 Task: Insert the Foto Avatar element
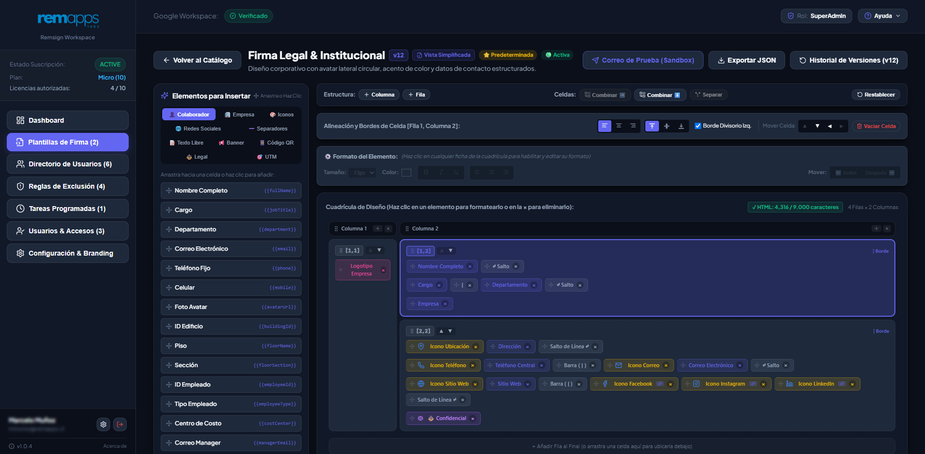[x=231, y=307]
